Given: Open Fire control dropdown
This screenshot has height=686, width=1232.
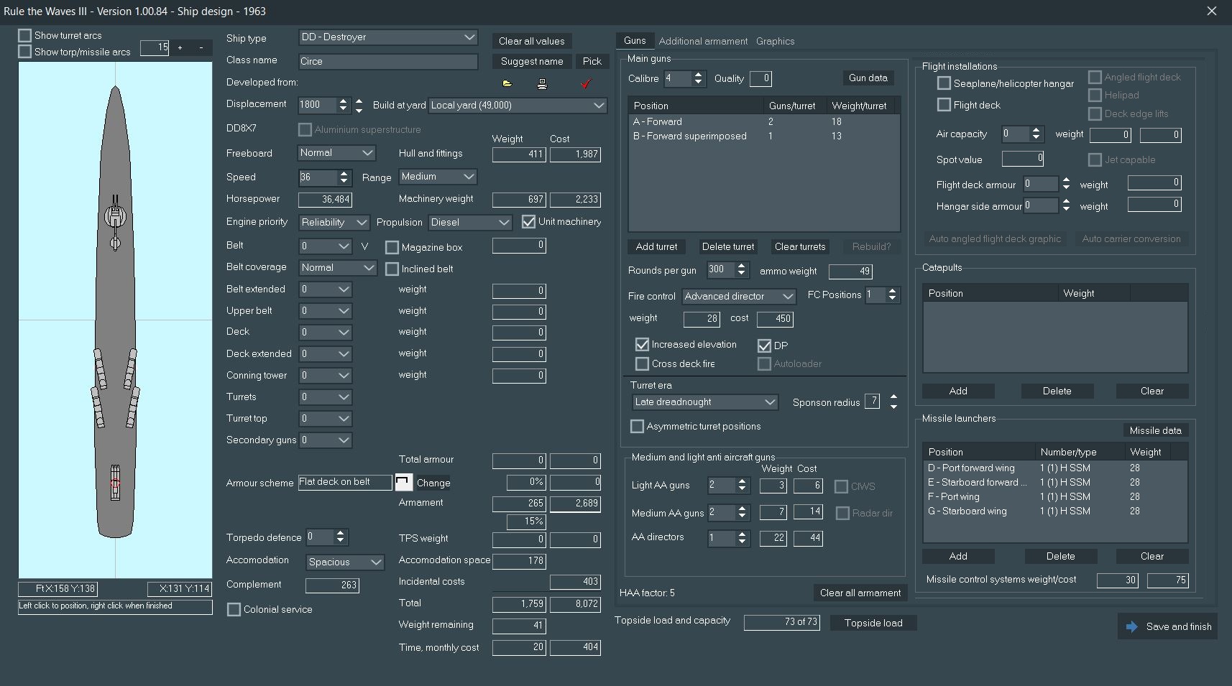Looking at the screenshot, I should point(739,296).
